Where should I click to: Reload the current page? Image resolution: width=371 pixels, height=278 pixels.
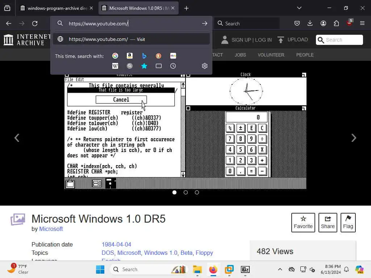35,24
